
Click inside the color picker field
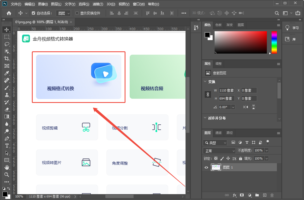241,42
